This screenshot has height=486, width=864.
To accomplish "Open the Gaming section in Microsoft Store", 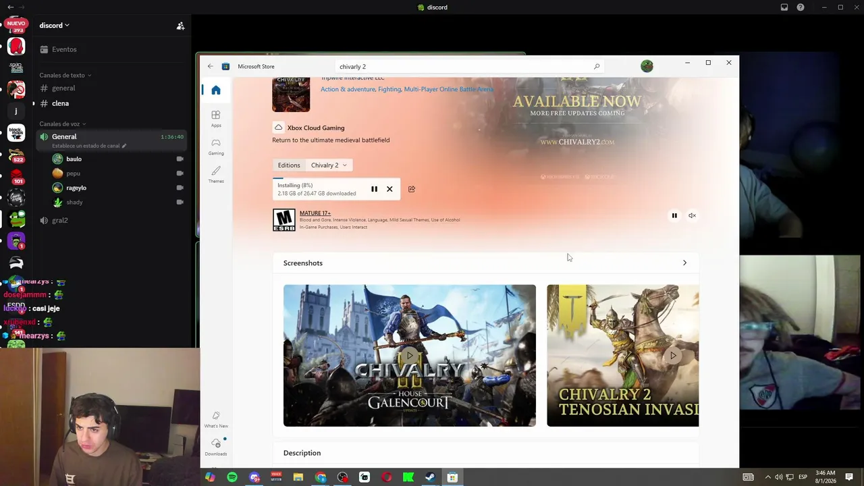I will pos(216,146).
